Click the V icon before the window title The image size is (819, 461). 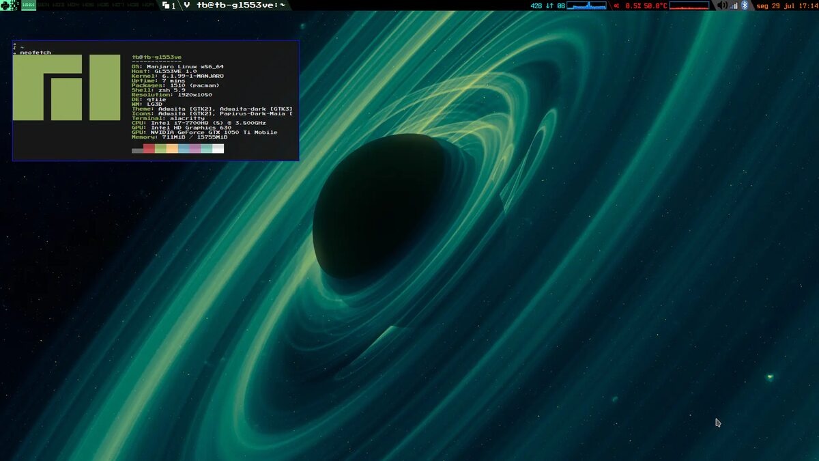point(187,5)
